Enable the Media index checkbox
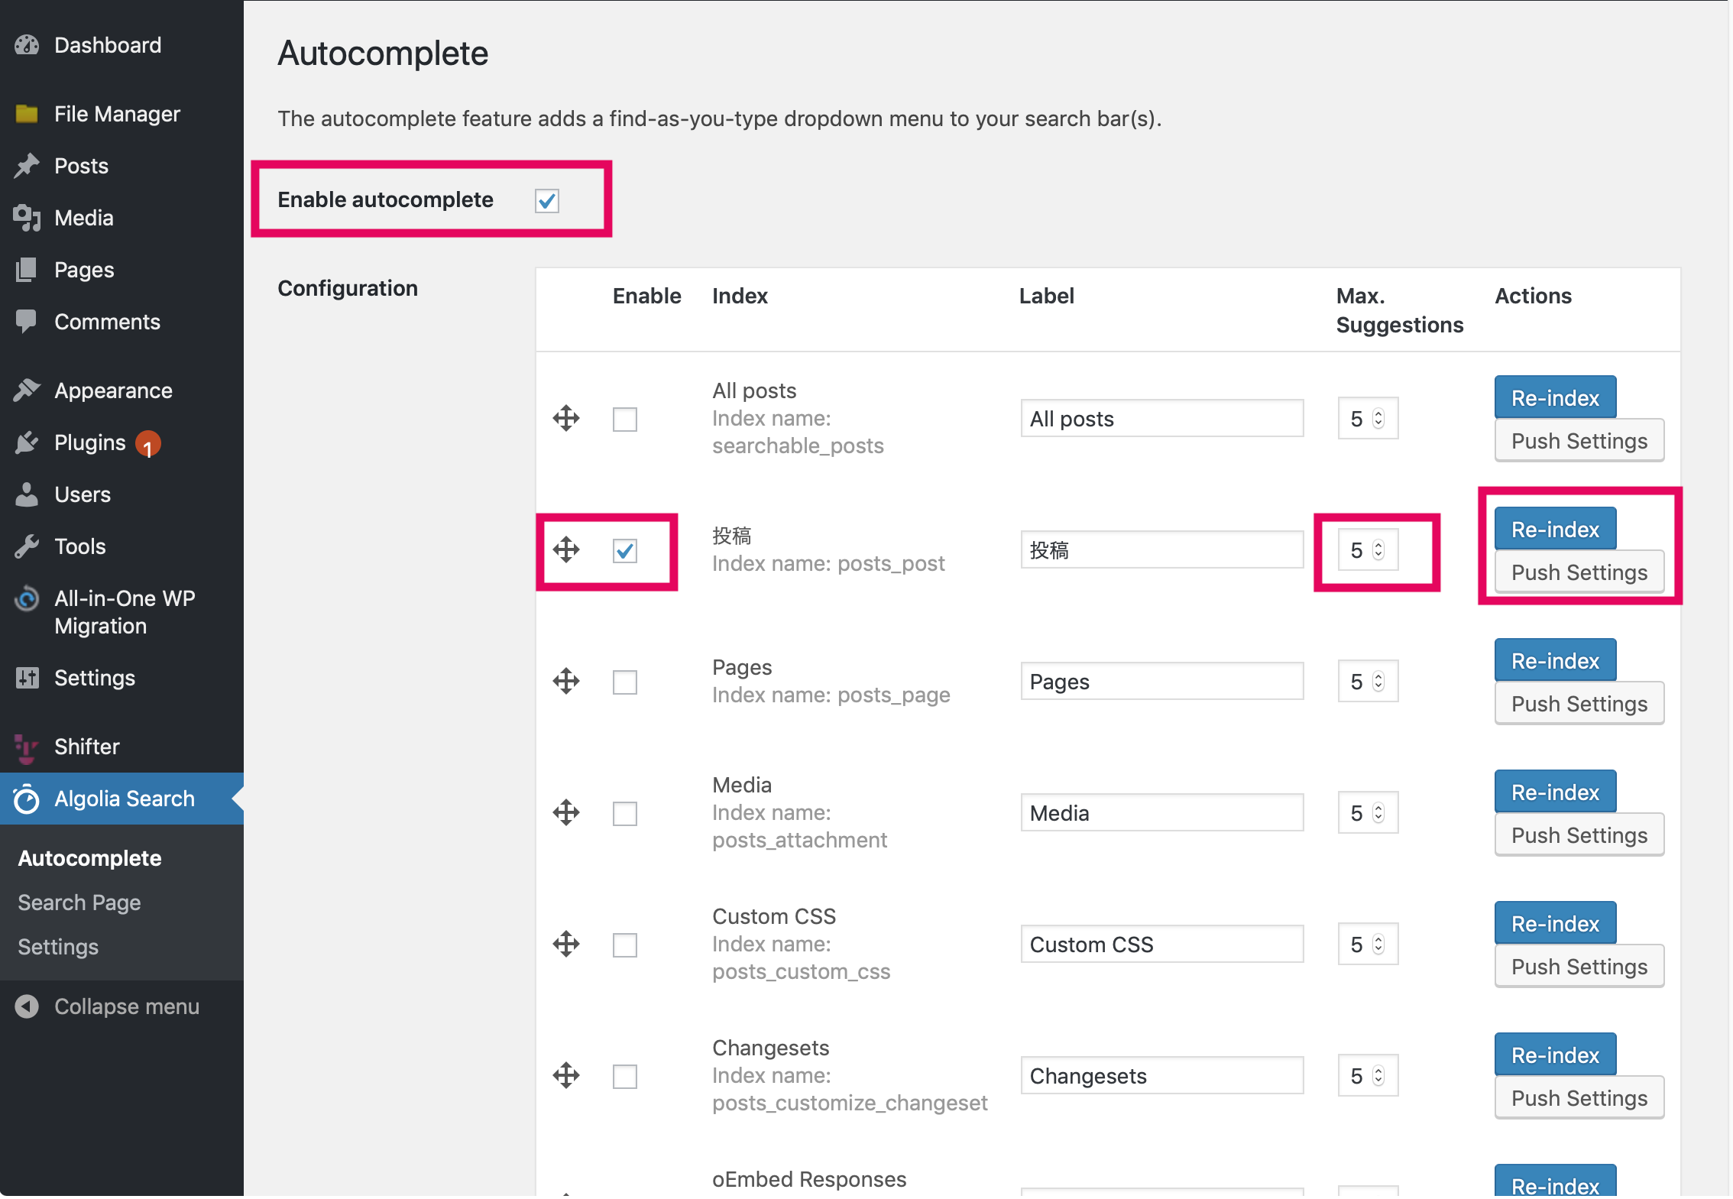This screenshot has width=1733, height=1199. click(x=625, y=814)
